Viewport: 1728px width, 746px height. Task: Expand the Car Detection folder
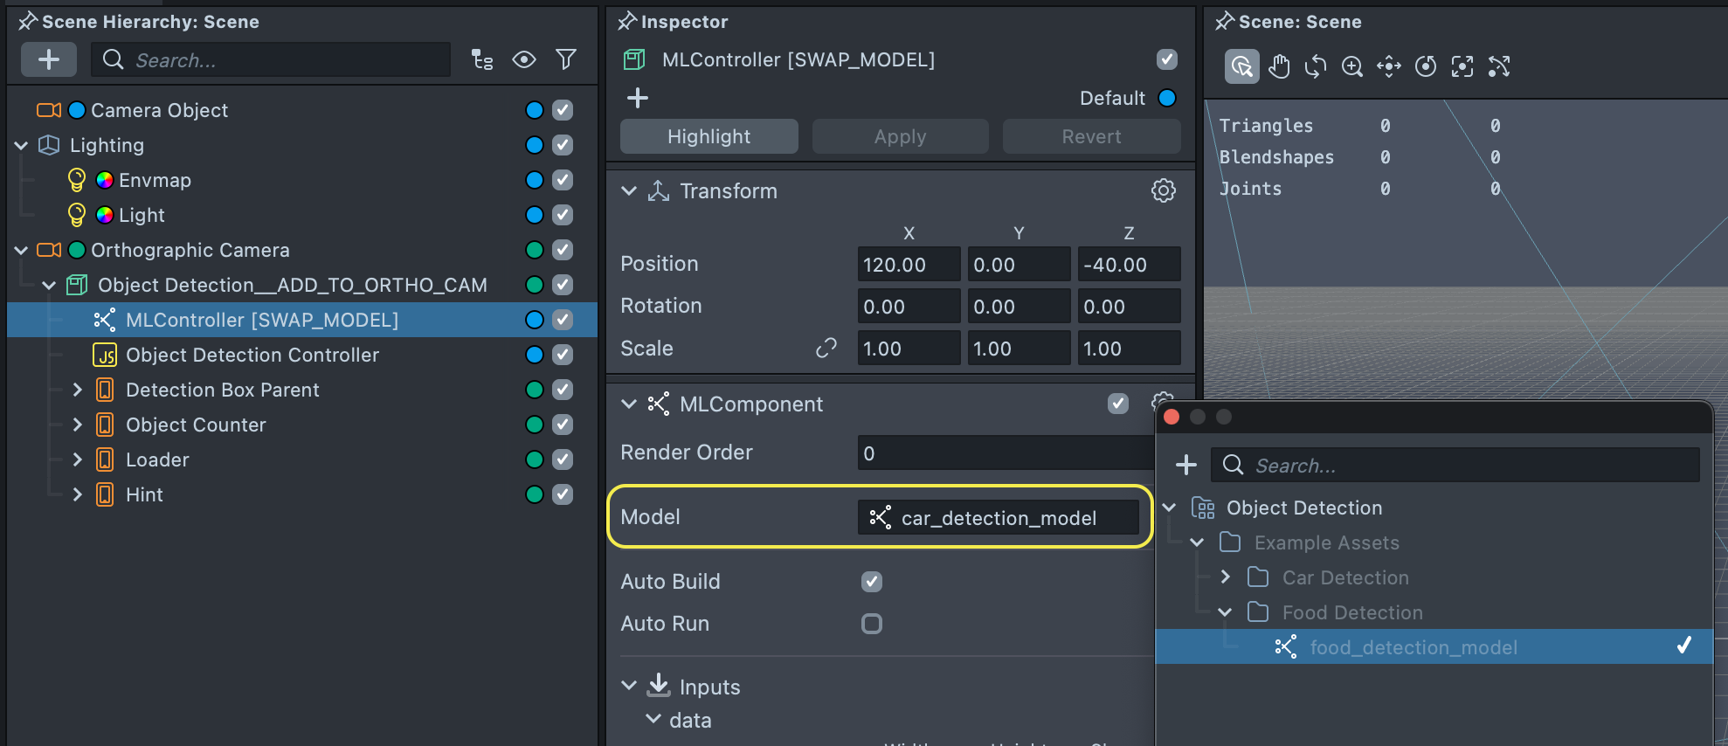click(x=1225, y=577)
